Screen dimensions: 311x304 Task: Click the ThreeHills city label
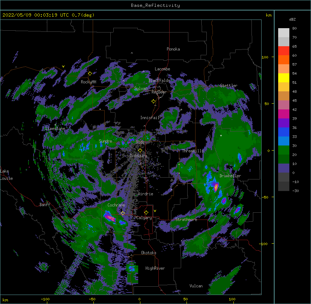pyautogui.click(x=193, y=151)
